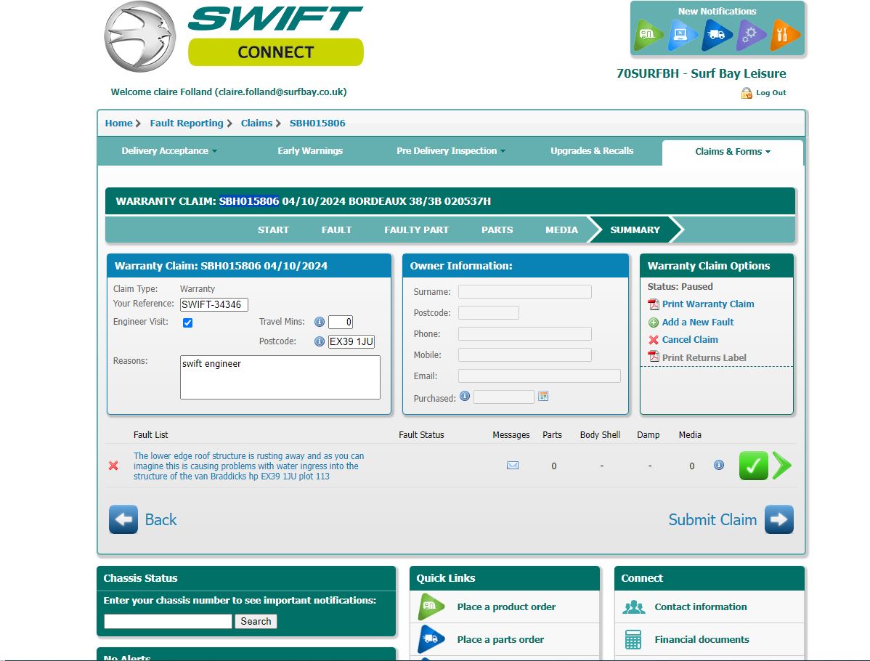Click the Submit Claim text link

coord(712,520)
